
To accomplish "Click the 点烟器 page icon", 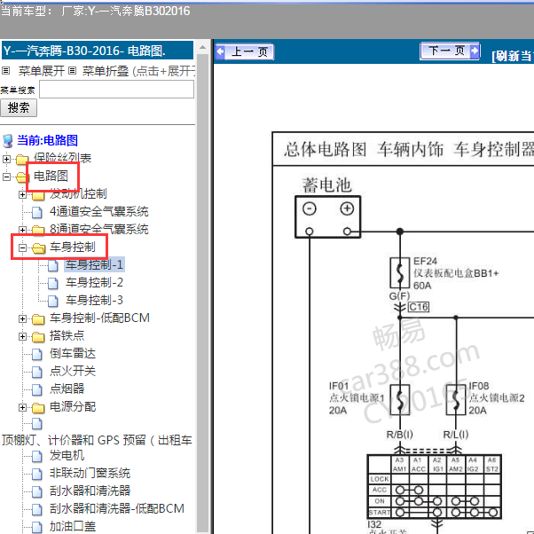I will [37, 390].
